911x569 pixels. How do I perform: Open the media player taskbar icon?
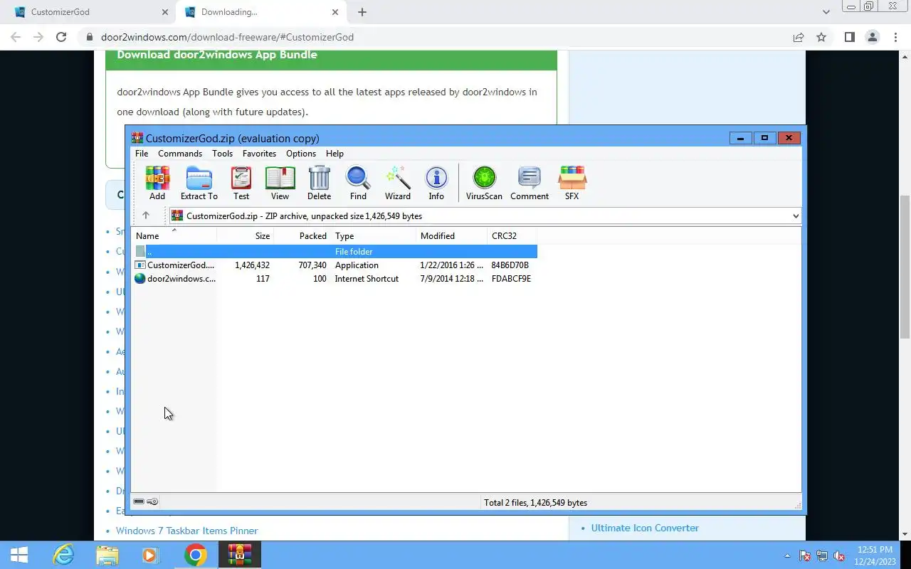(x=150, y=555)
